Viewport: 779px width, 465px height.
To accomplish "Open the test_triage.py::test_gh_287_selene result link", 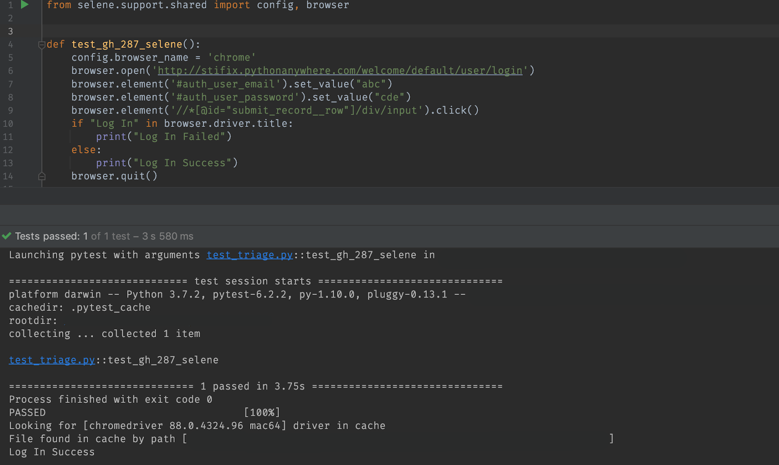I will pos(52,360).
